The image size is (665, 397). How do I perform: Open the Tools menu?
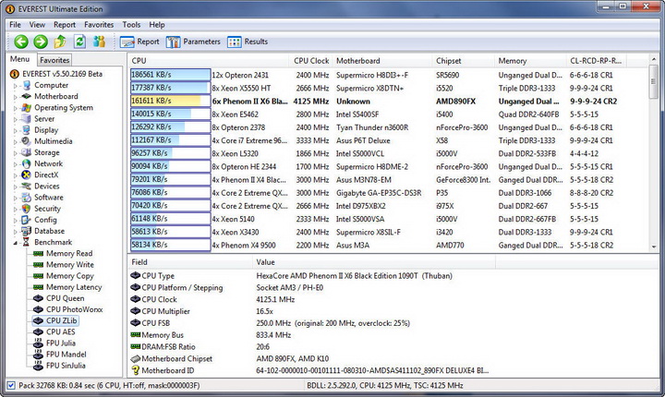click(131, 25)
